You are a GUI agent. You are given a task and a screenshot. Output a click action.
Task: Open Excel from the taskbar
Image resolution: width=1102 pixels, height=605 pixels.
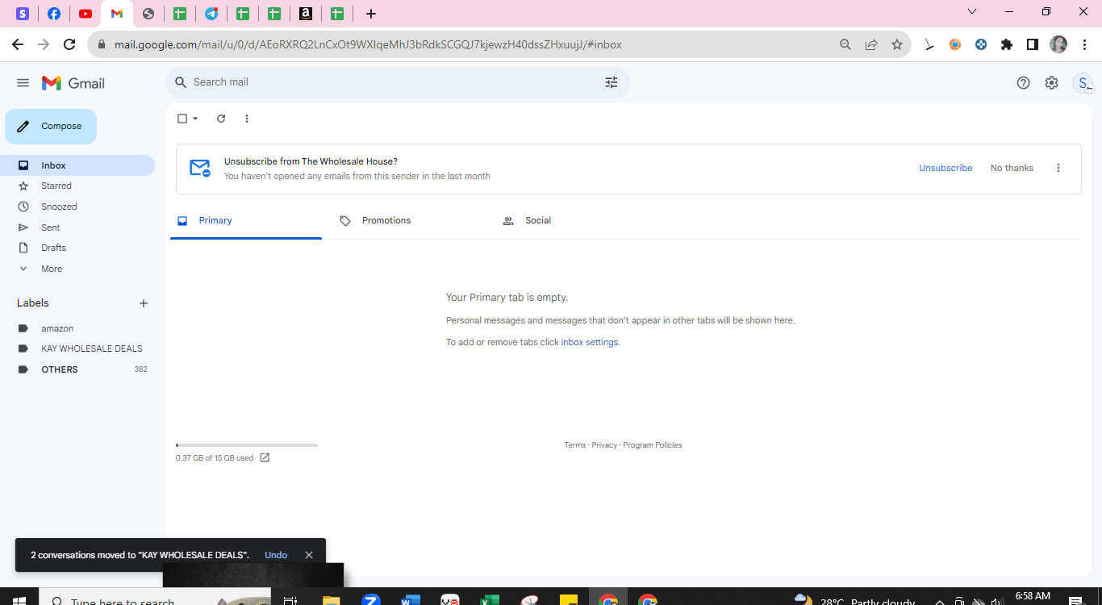click(490, 599)
